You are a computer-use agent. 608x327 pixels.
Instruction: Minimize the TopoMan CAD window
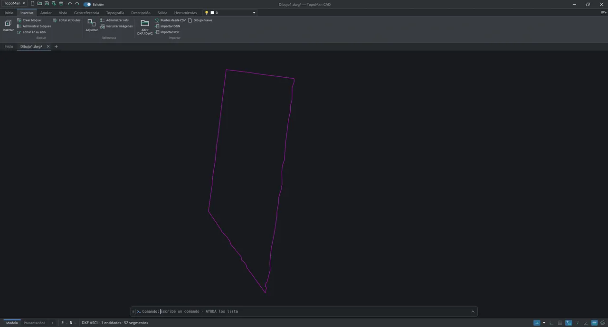(575, 4)
